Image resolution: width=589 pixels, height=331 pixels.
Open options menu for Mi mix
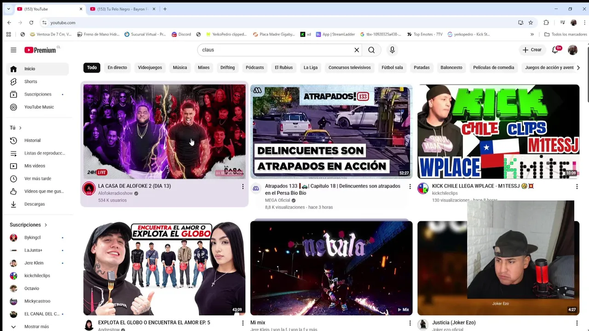pos(410,323)
